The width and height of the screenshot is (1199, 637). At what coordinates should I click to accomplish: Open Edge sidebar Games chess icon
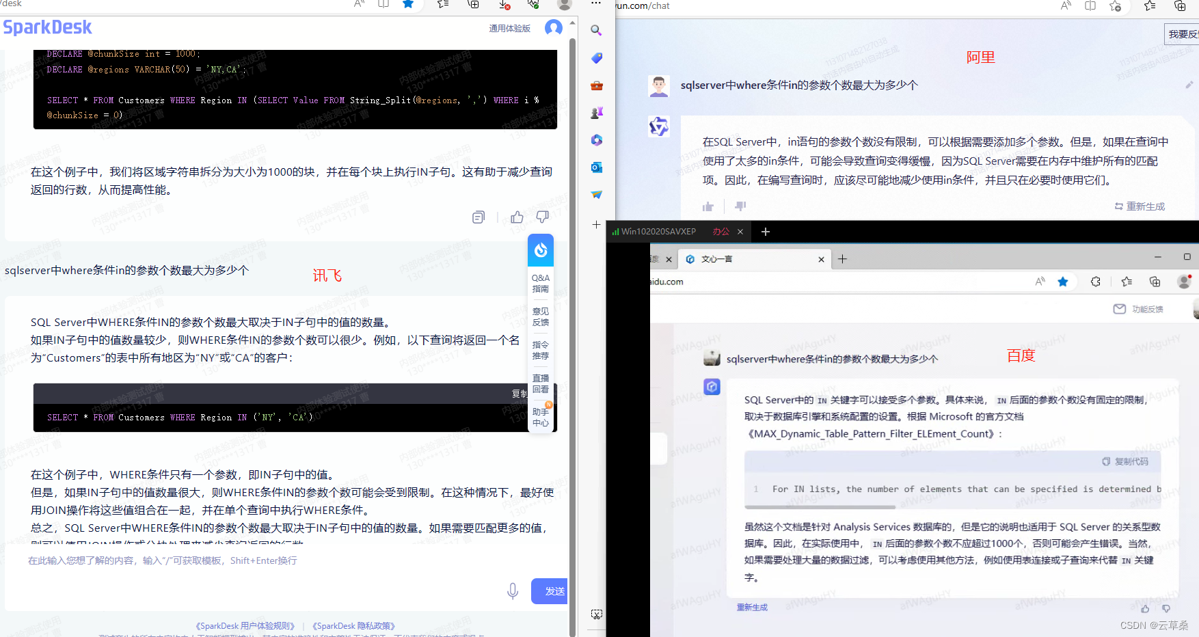[x=596, y=113]
